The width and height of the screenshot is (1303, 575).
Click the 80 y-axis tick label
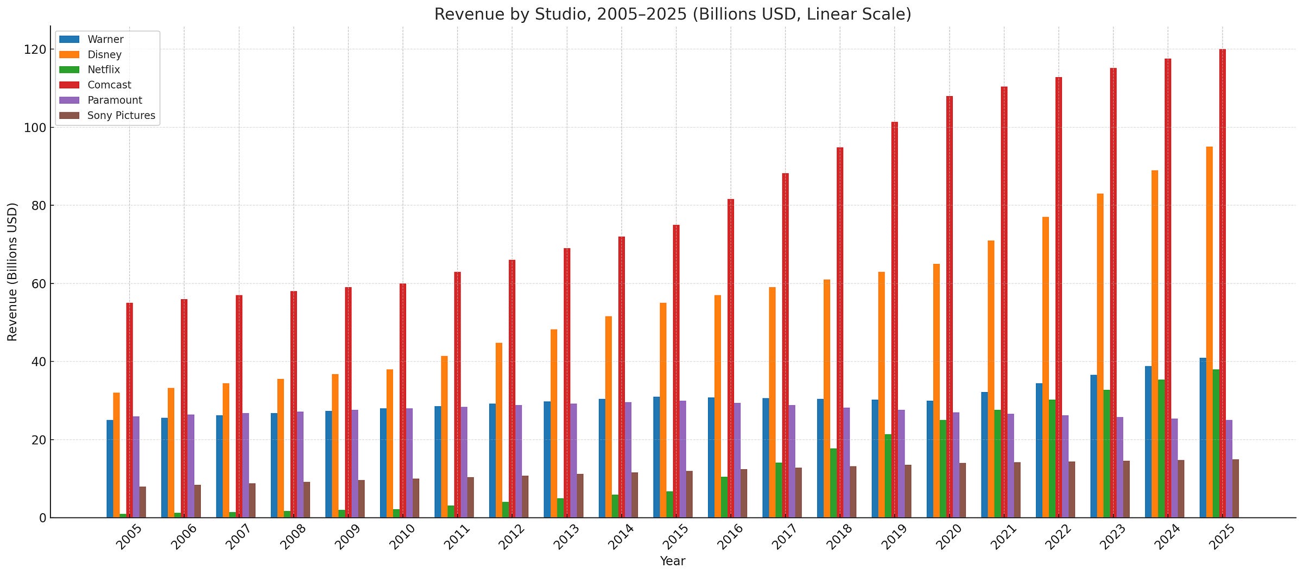[39, 205]
